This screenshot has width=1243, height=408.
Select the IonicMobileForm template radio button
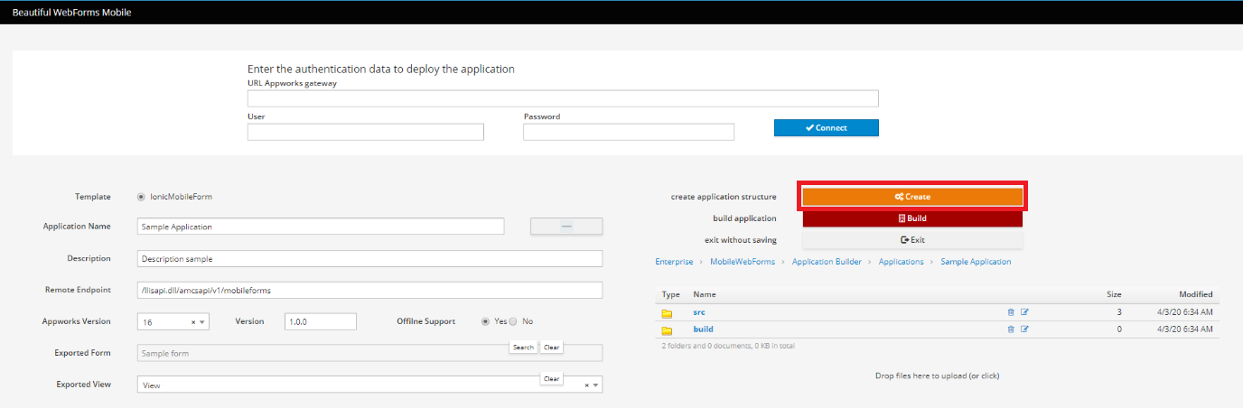coord(141,197)
